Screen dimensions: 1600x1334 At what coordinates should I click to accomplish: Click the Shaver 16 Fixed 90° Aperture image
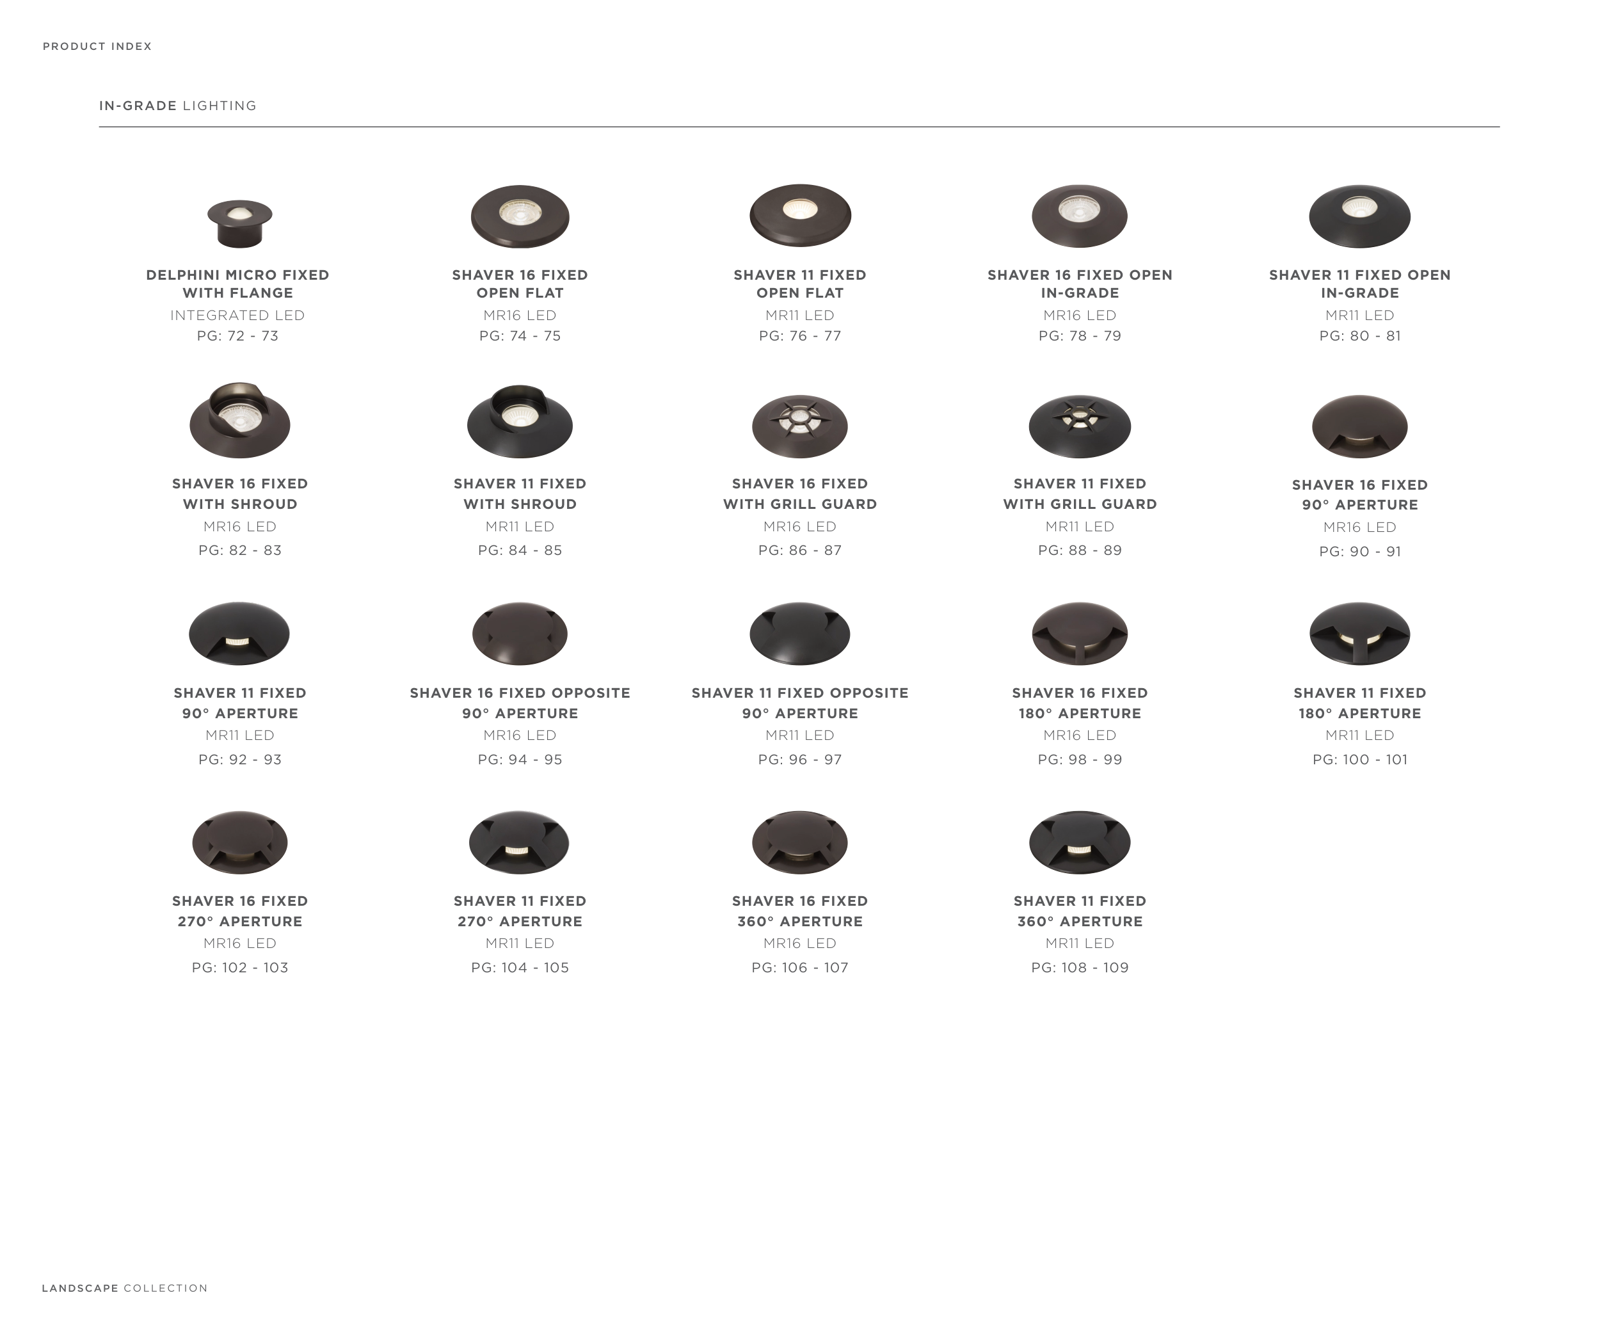[1359, 426]
